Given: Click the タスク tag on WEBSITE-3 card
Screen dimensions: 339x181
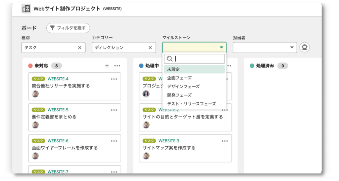Looking at the screenshot, I should tap(149, 141).
